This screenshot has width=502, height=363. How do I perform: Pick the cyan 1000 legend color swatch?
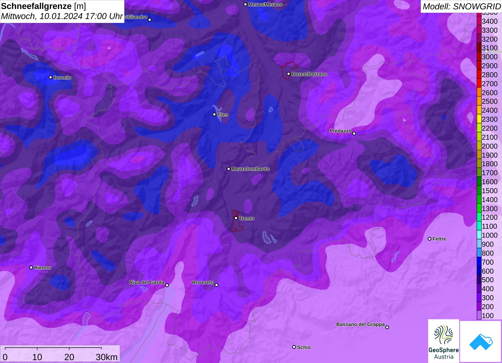tap(479, 235)
